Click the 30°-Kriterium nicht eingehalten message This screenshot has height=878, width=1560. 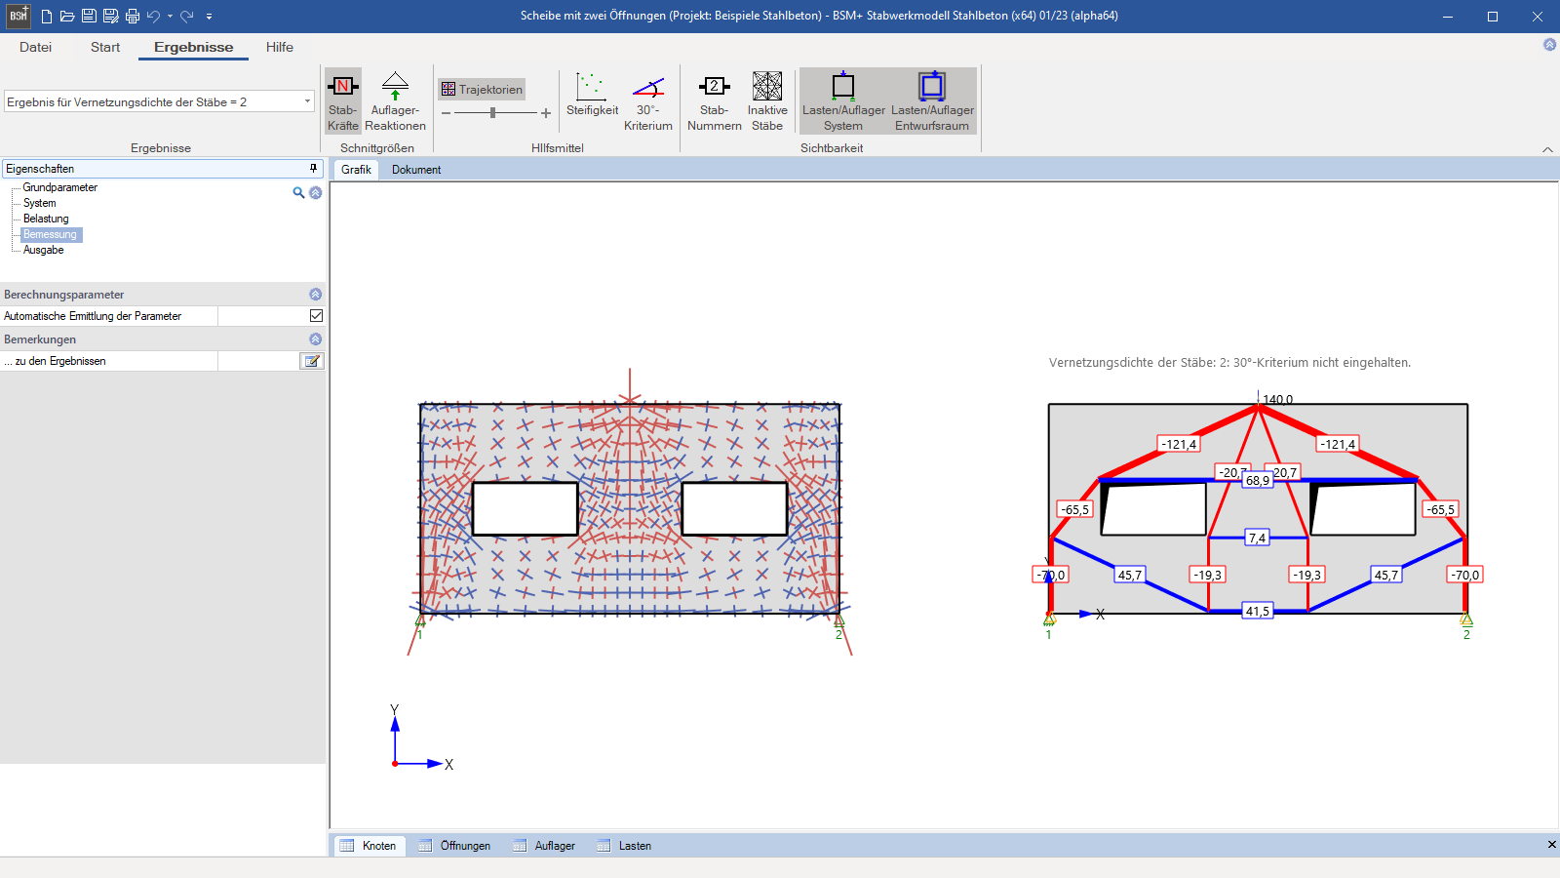click(1229, 362)
